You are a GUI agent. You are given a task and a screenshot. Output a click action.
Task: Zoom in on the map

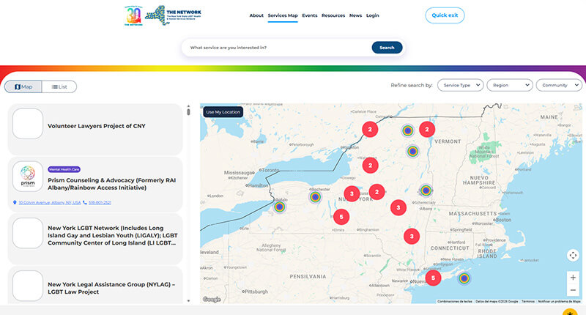pyautogui.click(x=573, y=278)
